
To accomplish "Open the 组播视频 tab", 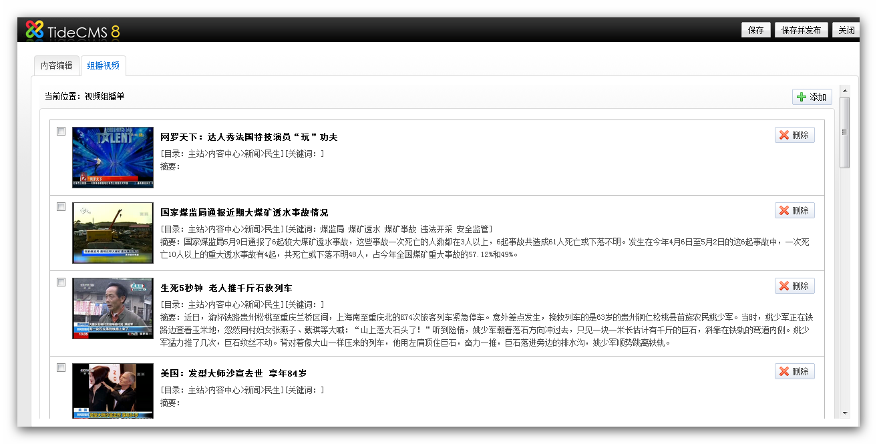I will (103, 65).
